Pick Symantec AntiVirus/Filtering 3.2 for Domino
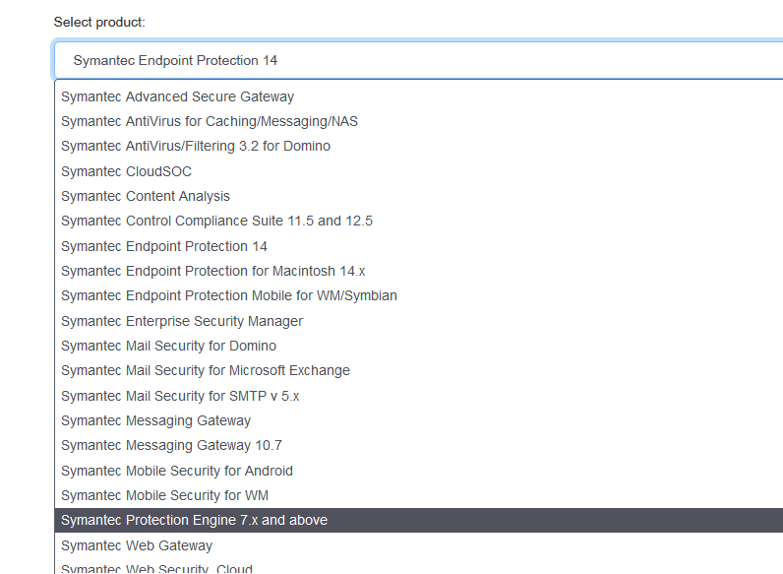Screen dimensions: 783x574 coord(418,146)
